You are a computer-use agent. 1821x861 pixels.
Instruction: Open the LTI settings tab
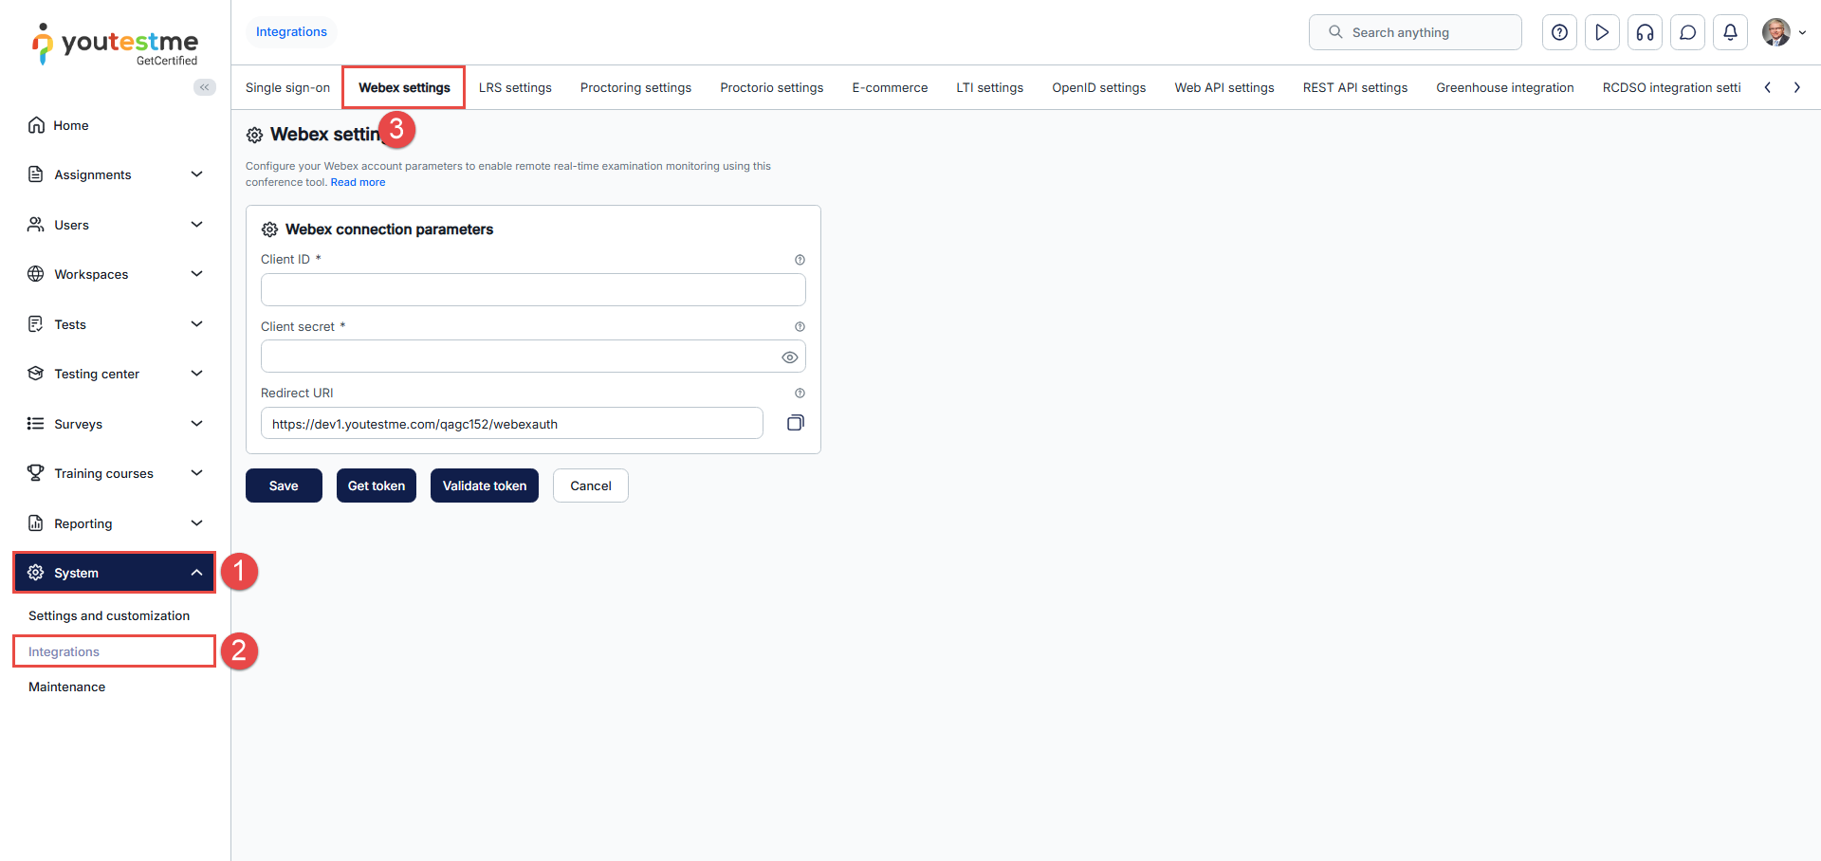(x=990, y=88)
